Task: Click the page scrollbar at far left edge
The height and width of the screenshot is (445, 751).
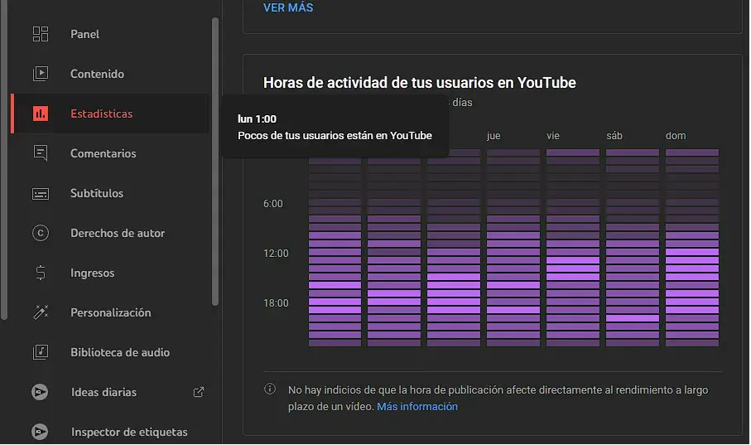Action: click(4, 160)
